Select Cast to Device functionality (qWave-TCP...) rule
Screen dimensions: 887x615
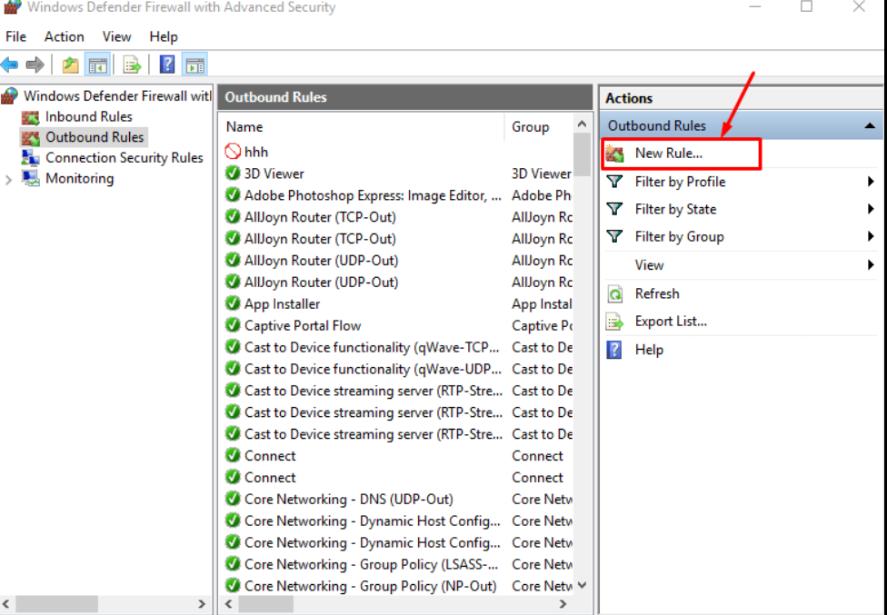[x=372, y=347]
